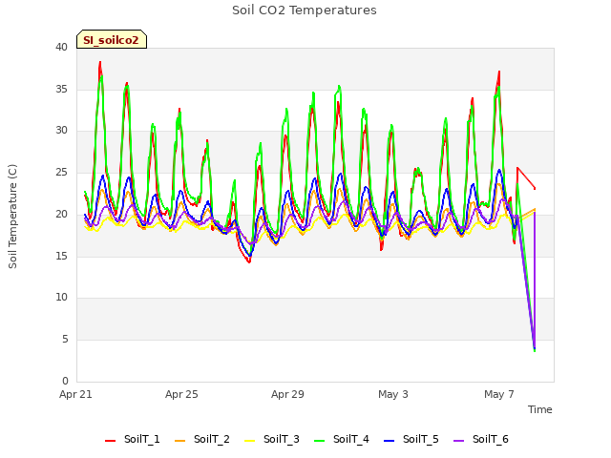This screenshot has width=611, height=458.
Task: Click the 10 y-axis tick label
Action: click(61, 298)
